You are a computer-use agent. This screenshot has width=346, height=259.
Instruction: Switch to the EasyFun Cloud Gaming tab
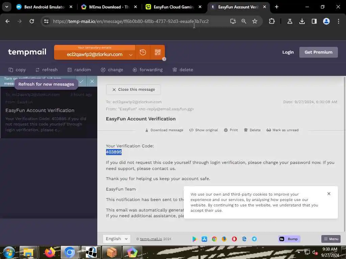(x=173, y=7)
